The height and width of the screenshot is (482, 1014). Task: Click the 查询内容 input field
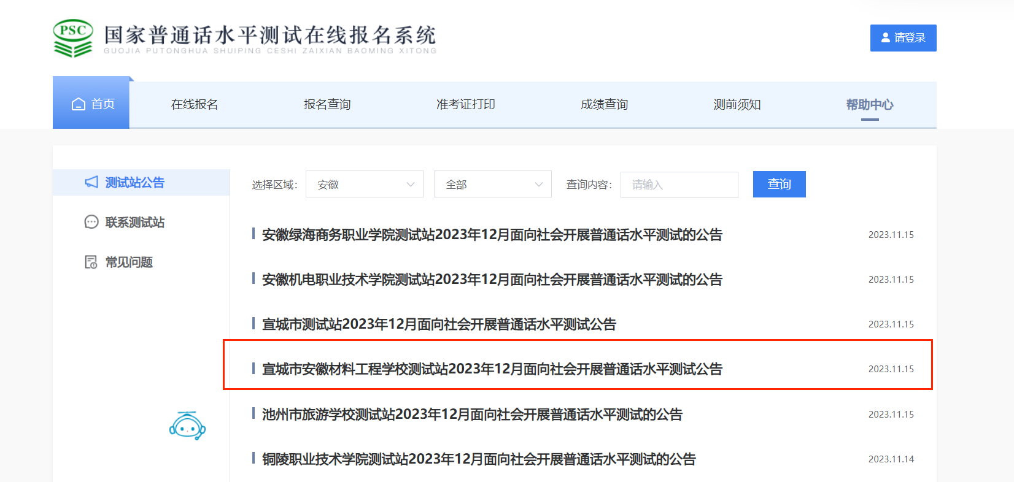pos(679,185)
